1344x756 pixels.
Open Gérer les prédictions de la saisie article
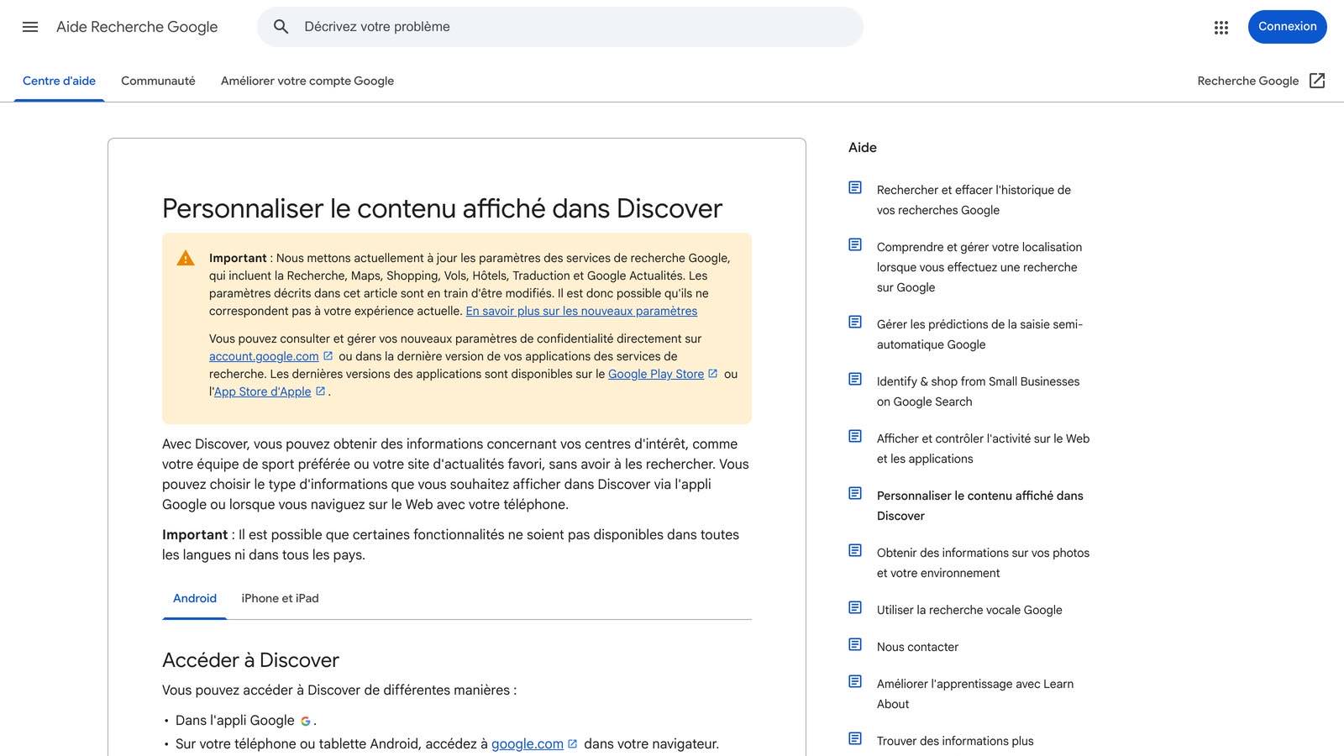pyautogui.click(x=979, y=334)
